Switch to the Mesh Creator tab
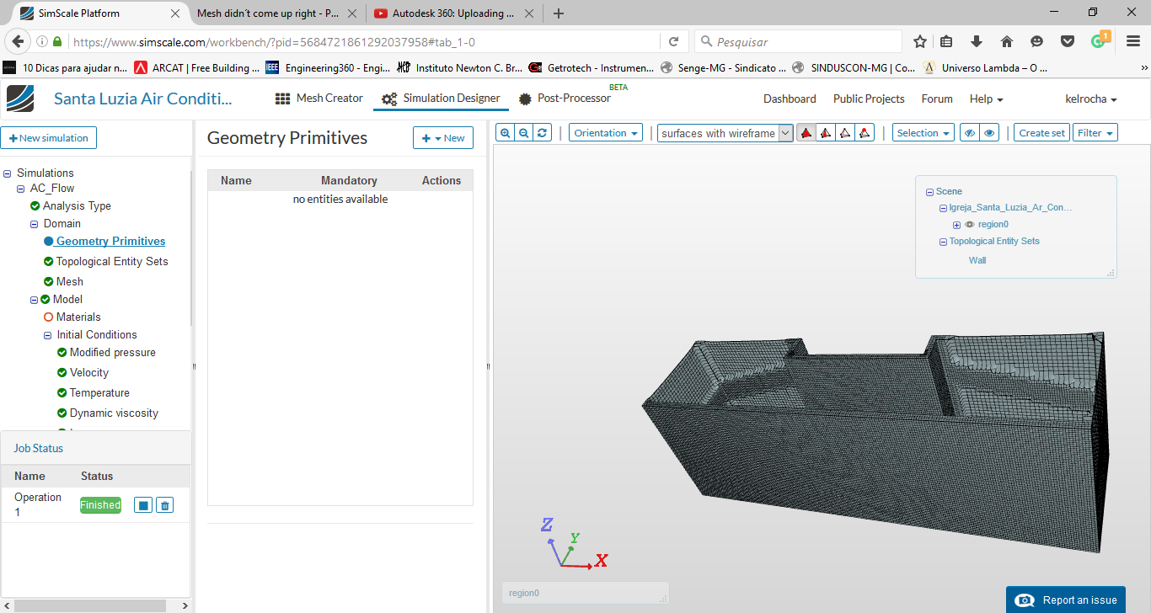The width and height of the screenshot is (1151, 613). tap(319, 99)
